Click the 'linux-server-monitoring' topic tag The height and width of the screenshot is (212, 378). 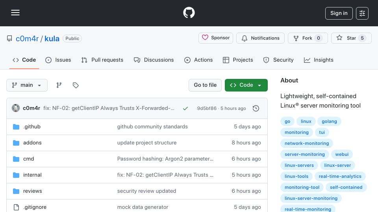point(311,199)
